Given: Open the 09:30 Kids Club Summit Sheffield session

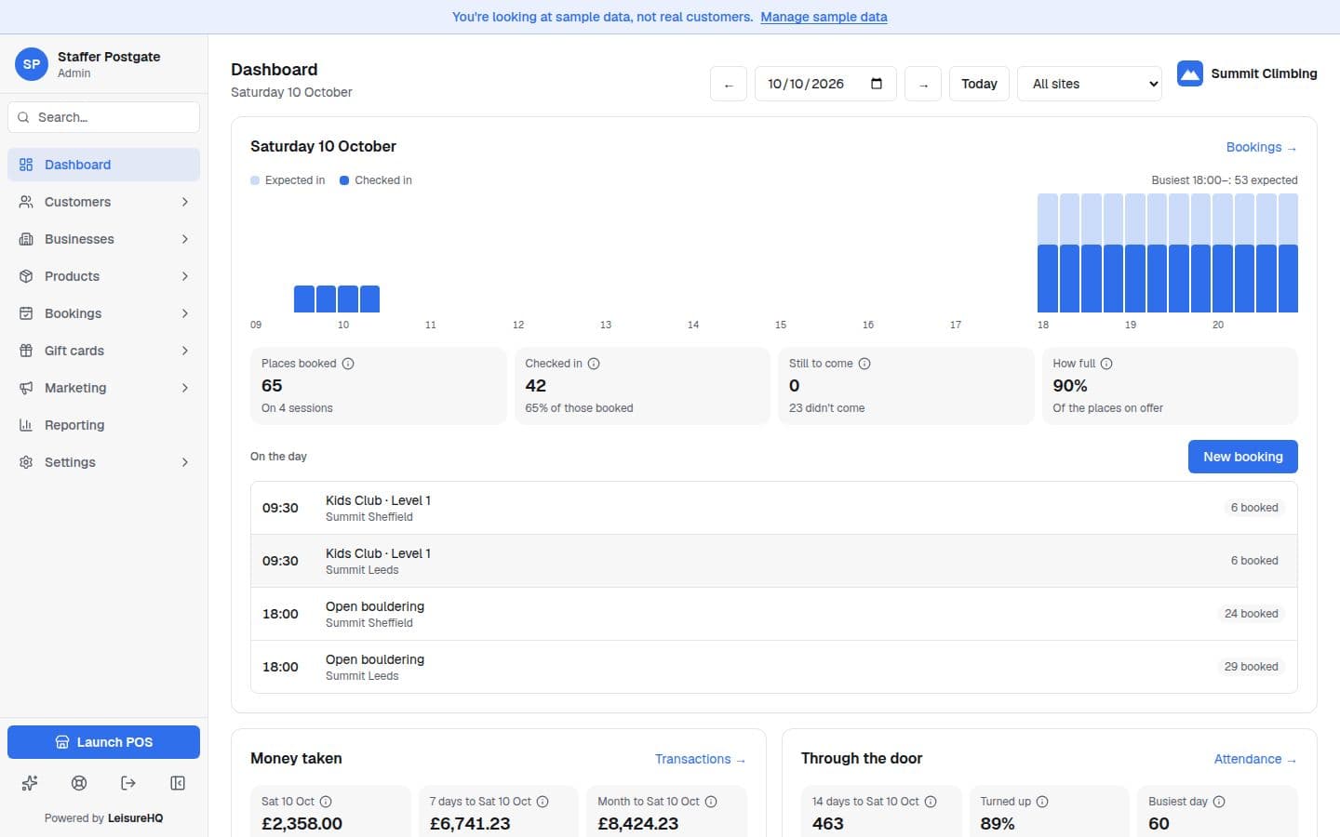Looking at the screenshot, I should [x=774, y=508].
